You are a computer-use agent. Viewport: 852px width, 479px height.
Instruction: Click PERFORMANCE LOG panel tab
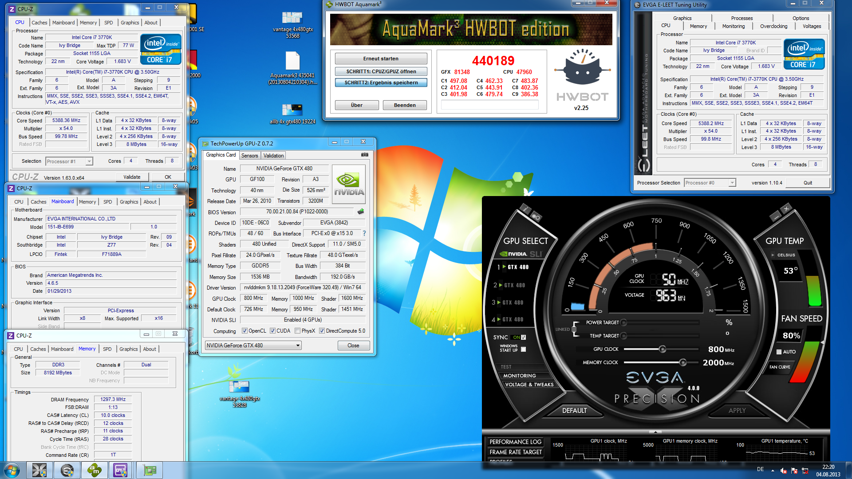(x=515, y=442)
